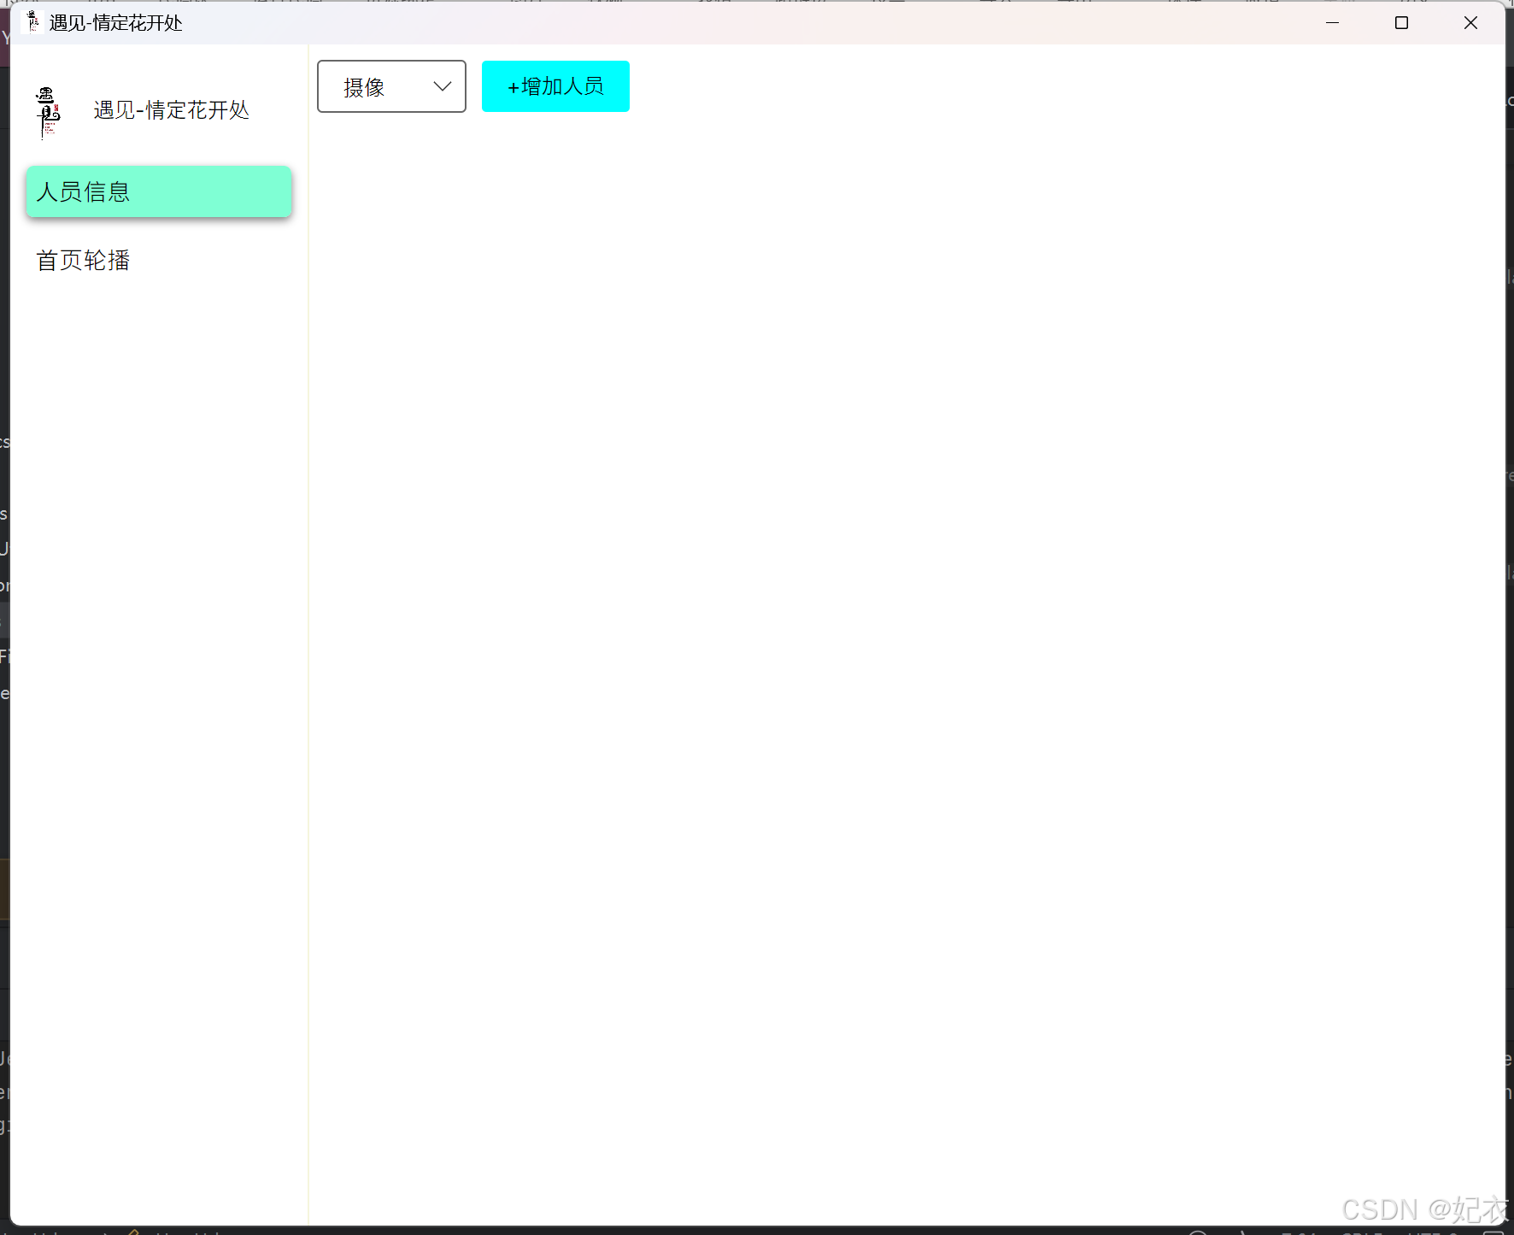This screenshot has width=1514, height=1235.
Task: Minimize the 遇见-情定花开处 window
Action: tap(1332, 23)
